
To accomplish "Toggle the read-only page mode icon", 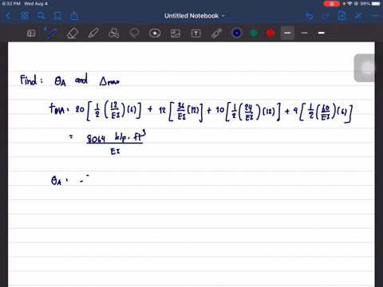I will click(x=31, y=33).
